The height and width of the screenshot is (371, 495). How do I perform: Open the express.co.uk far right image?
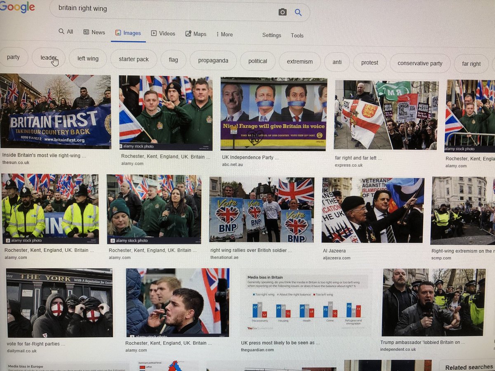(x=386, y=115)
